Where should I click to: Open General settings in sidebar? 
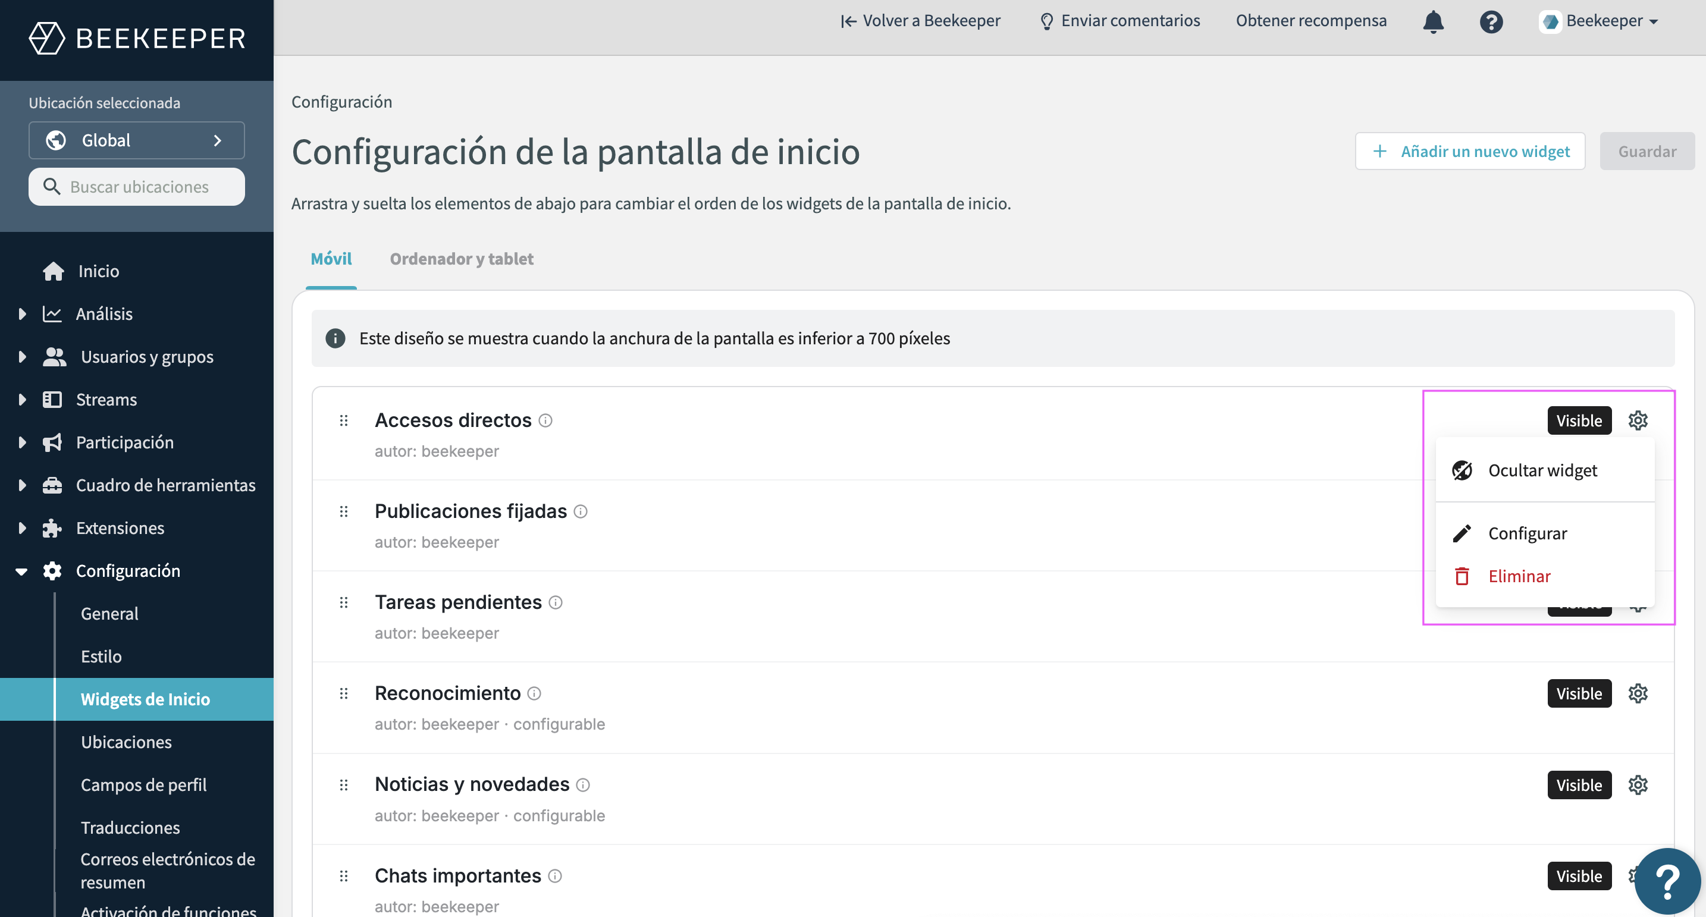109,614
